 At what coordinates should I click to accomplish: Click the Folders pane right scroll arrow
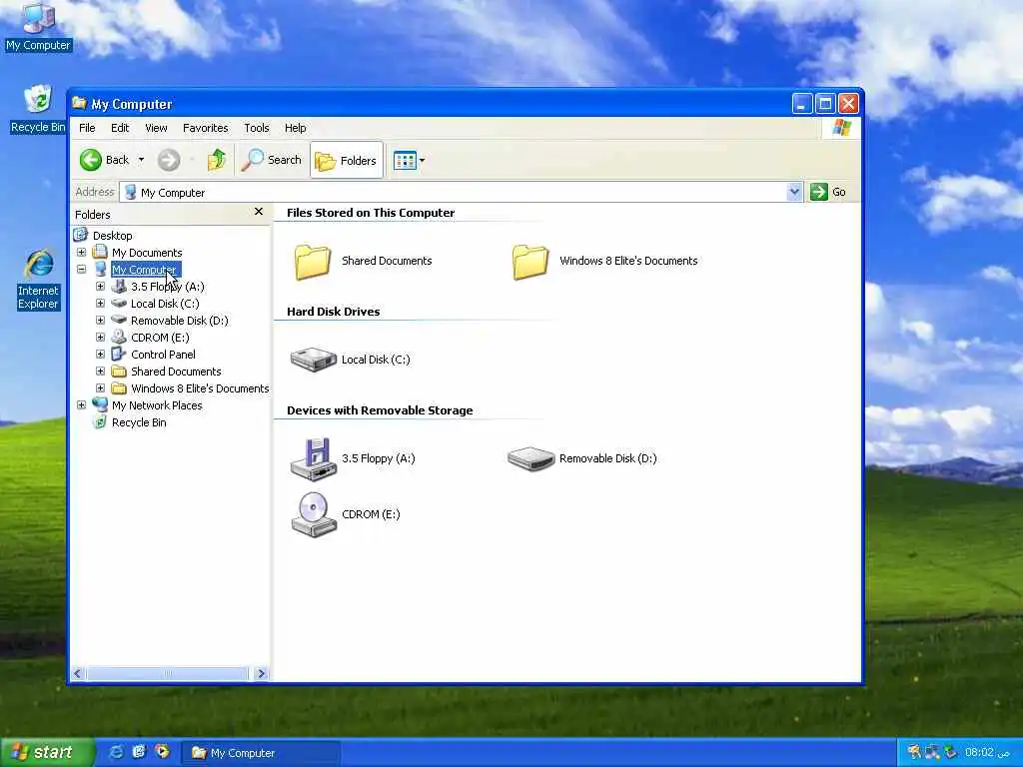[x=261, y=673]
